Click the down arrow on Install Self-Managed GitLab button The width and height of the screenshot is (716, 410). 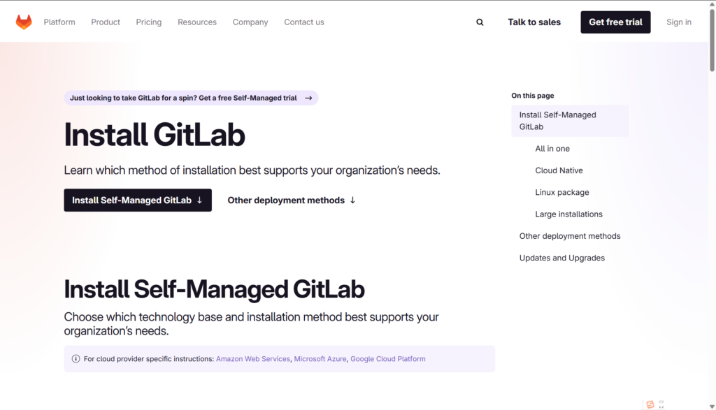(x=199, y=200)
